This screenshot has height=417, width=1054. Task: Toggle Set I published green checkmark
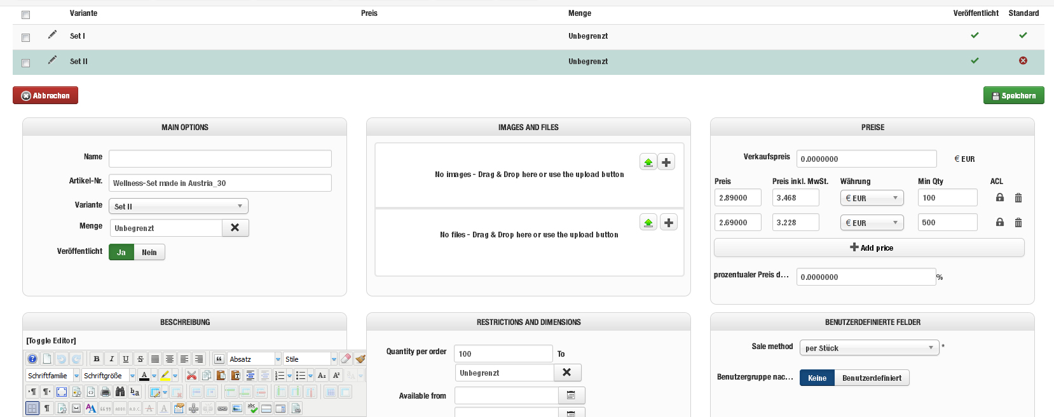(975, 35)
